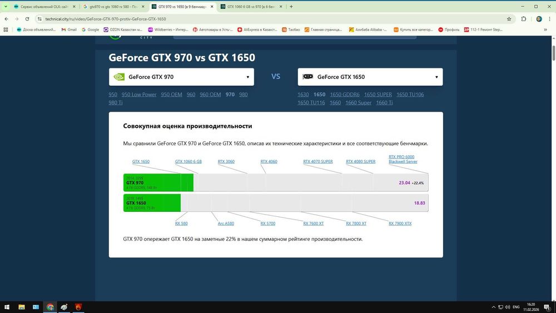Open the Chrome three-dot menu

550,19
